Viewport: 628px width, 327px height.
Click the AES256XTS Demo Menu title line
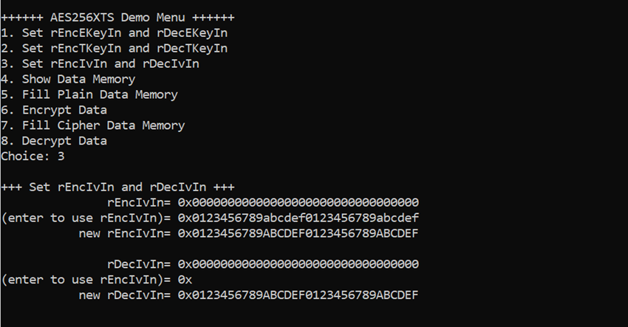click(x=117, y=18)
